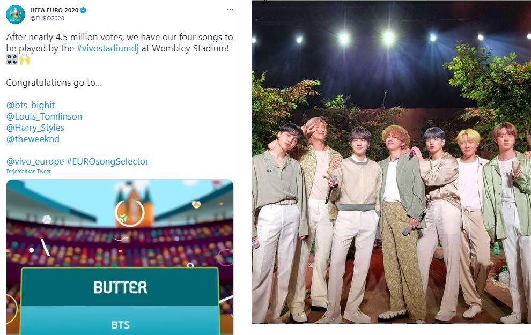
Task: Click the @EURO2020 handle
Action: (x=47, y=18)
